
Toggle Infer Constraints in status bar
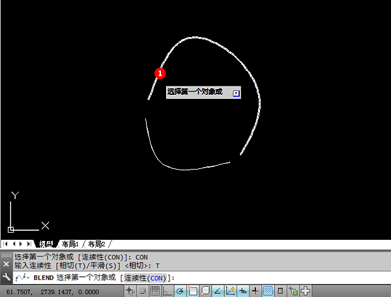tap(130, 291)
